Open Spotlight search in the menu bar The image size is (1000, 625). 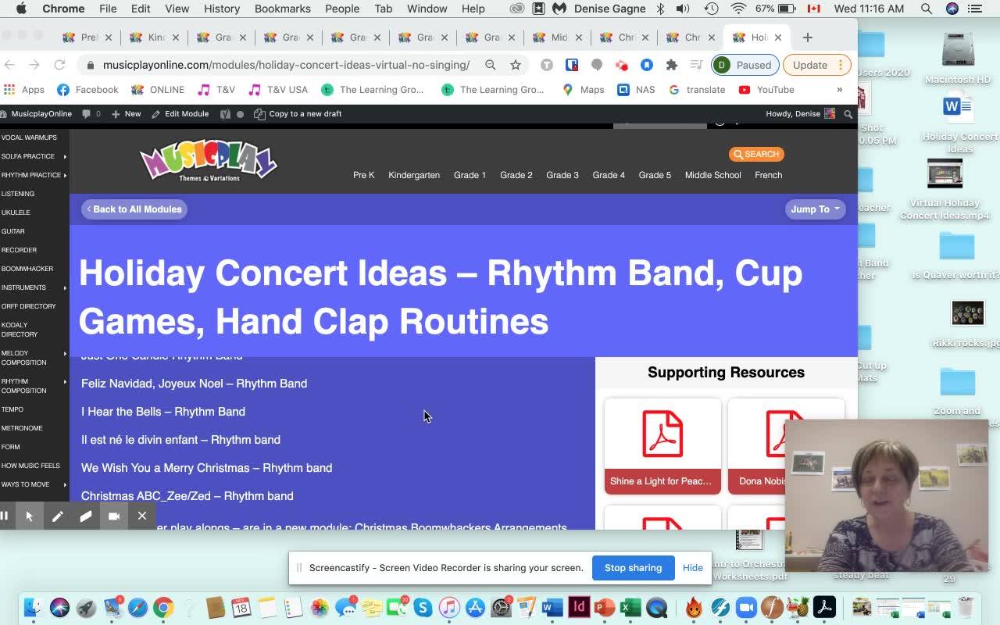pyautogui.click(x=926, y=9)
